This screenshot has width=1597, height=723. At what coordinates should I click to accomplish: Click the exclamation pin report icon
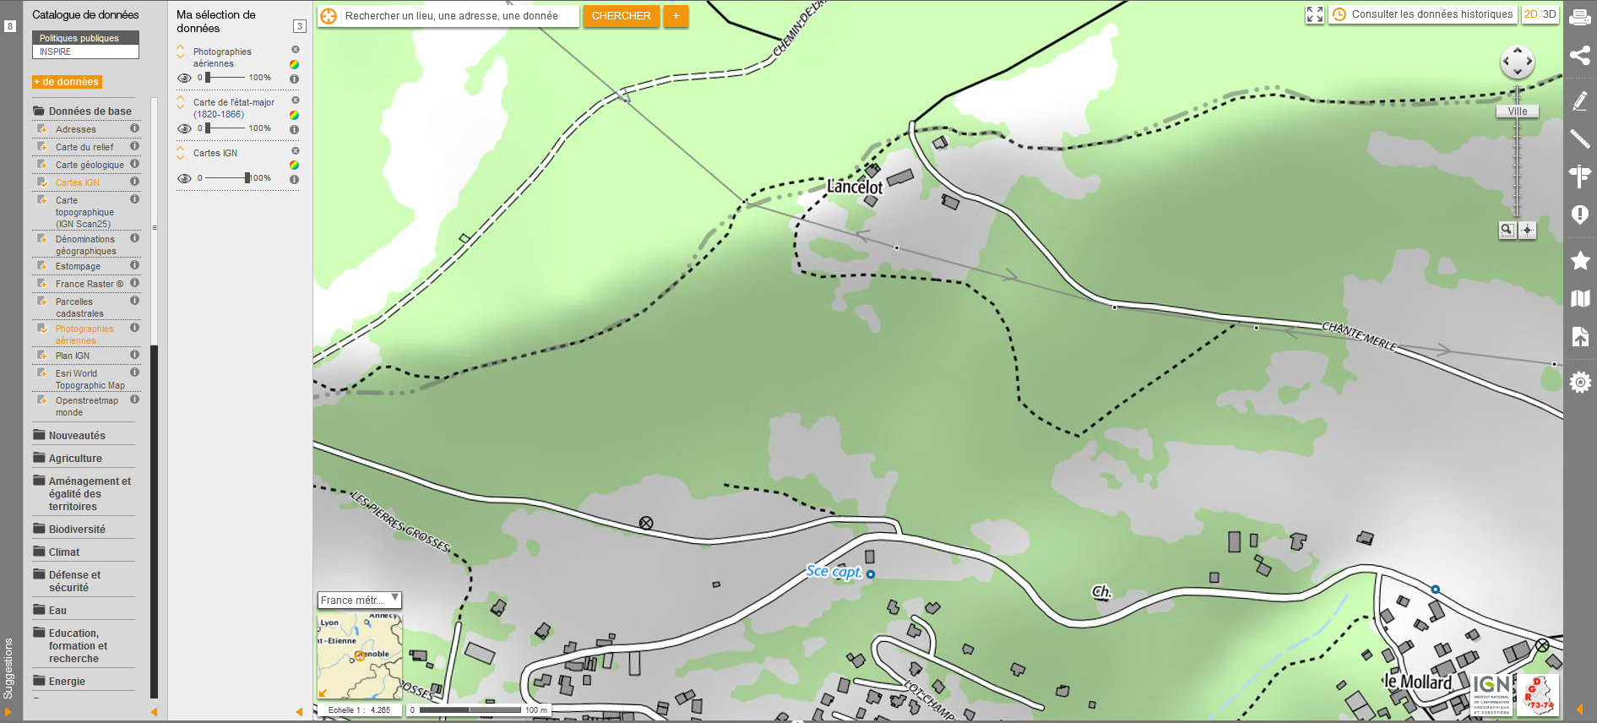pyautogui.click(x=1579, y=215)
